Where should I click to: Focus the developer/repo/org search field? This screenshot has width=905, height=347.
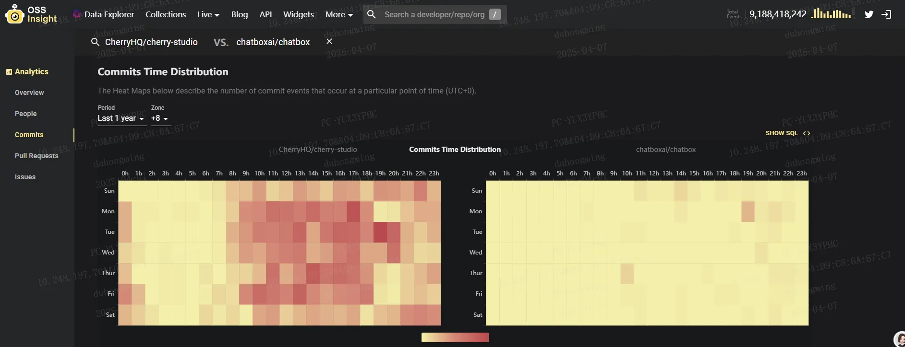[434, 14]
